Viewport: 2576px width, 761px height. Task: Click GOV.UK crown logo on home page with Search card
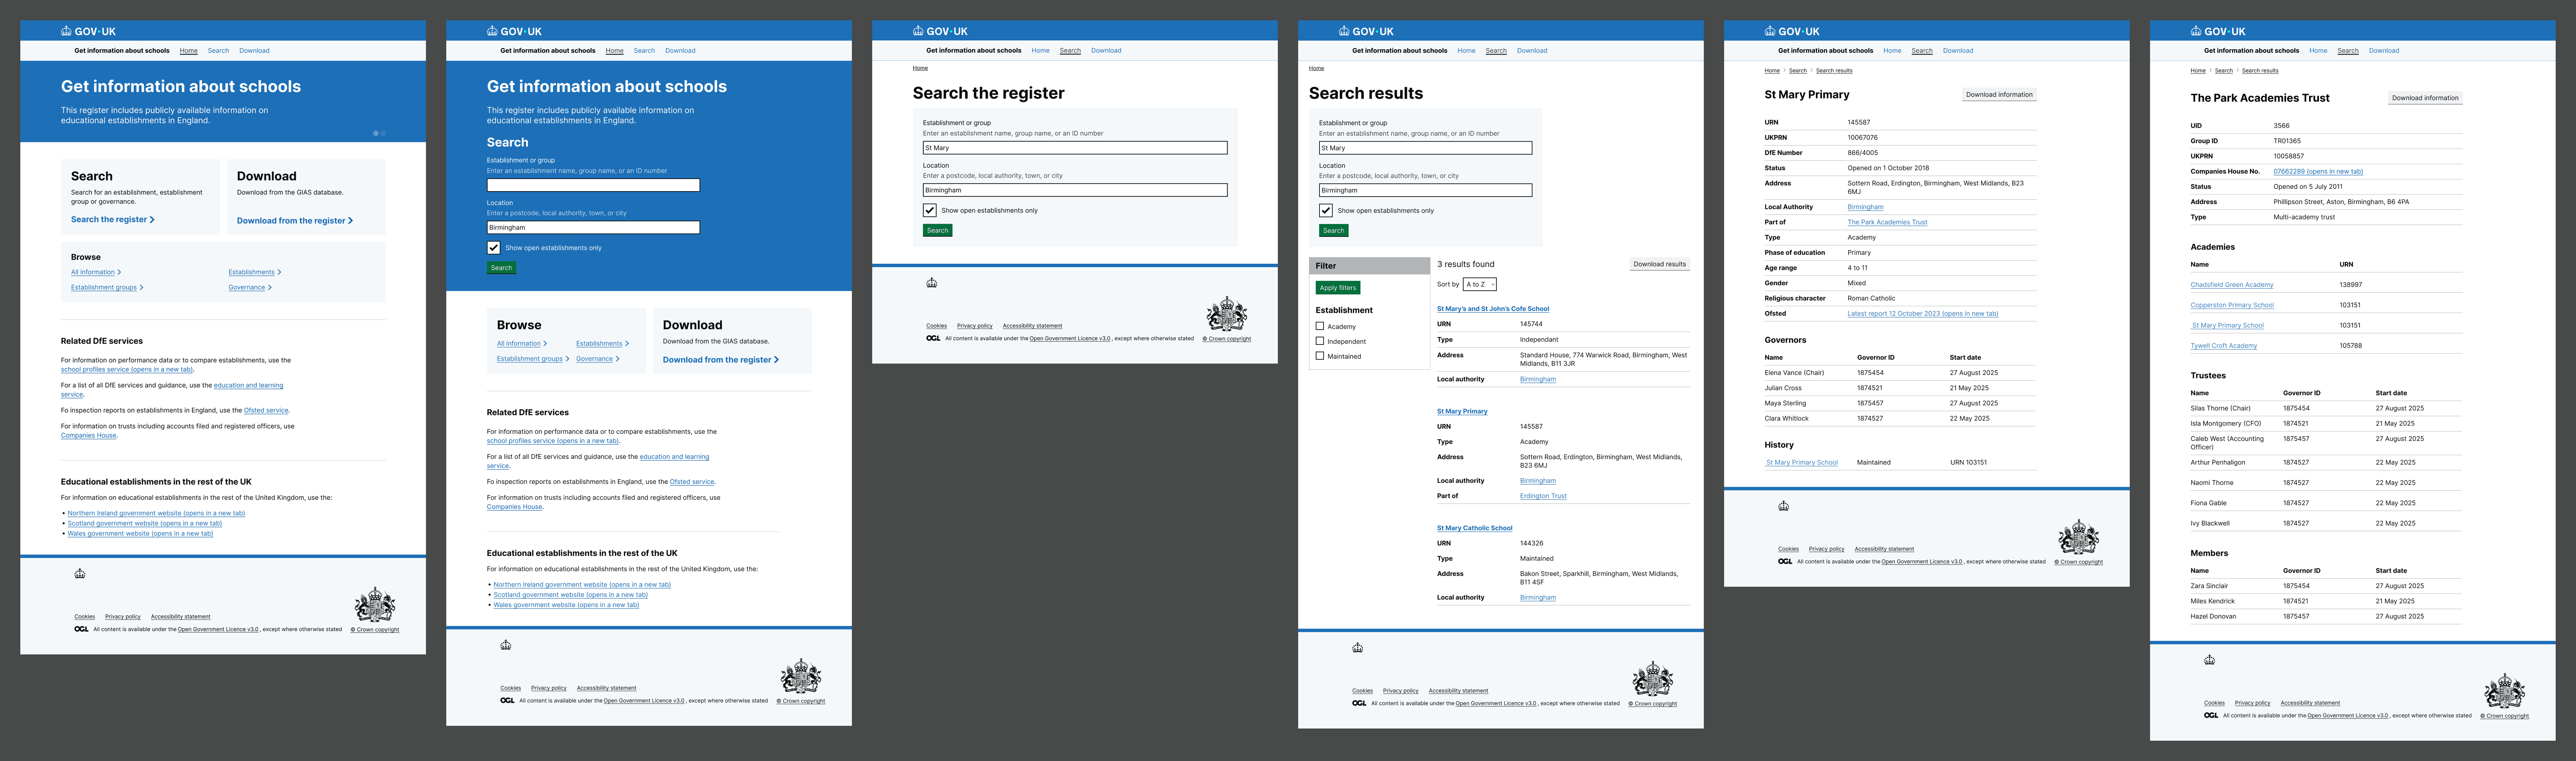[x=88, y=31]
